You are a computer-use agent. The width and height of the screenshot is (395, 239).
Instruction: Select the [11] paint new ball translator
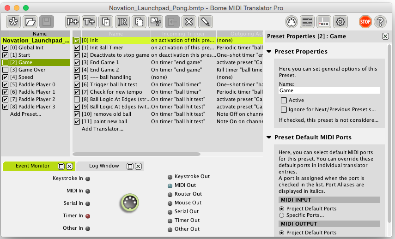point(168,121)
